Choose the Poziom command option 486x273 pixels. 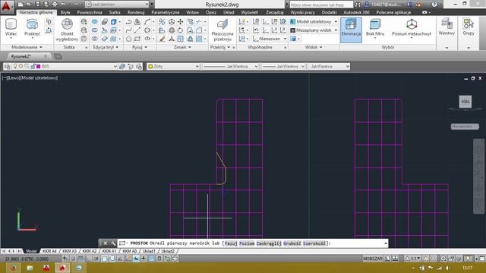click(x=247, y=243)
